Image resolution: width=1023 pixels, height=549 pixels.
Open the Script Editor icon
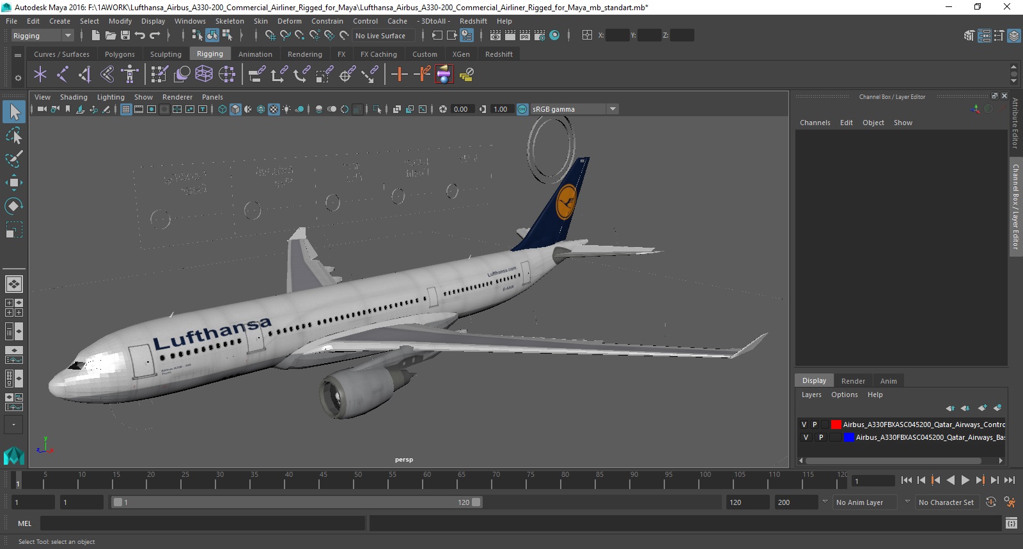click(x=1011, y=523)
